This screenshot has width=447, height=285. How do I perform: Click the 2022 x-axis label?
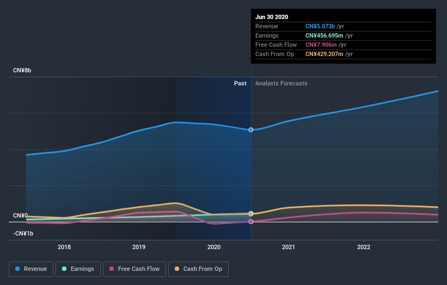(x=364, y=247)
